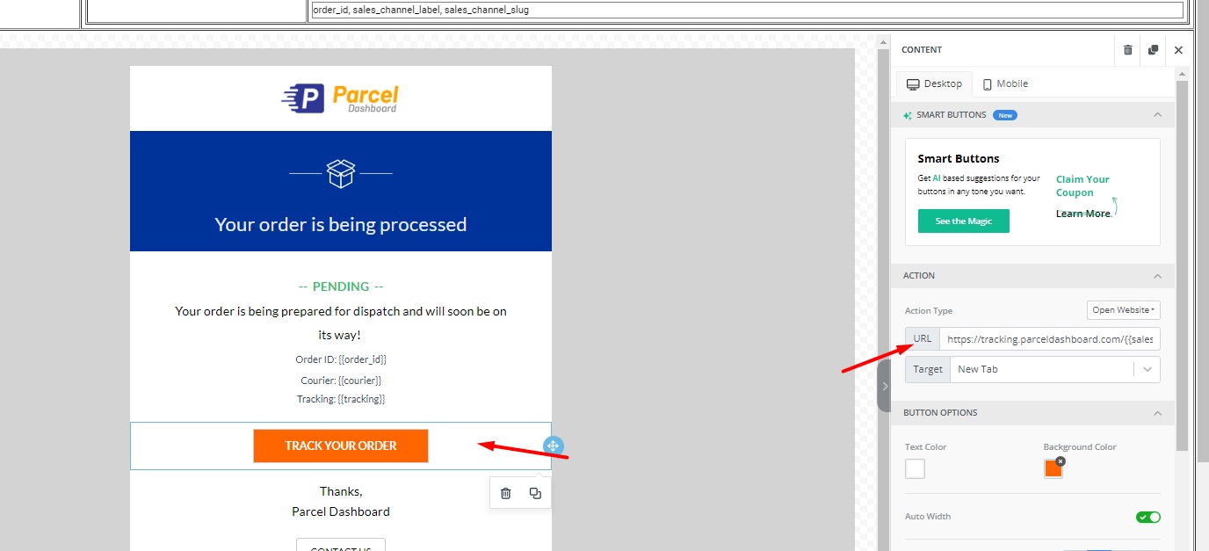
Task: Select the Desktop tab
Action: (x=934, y=83)
